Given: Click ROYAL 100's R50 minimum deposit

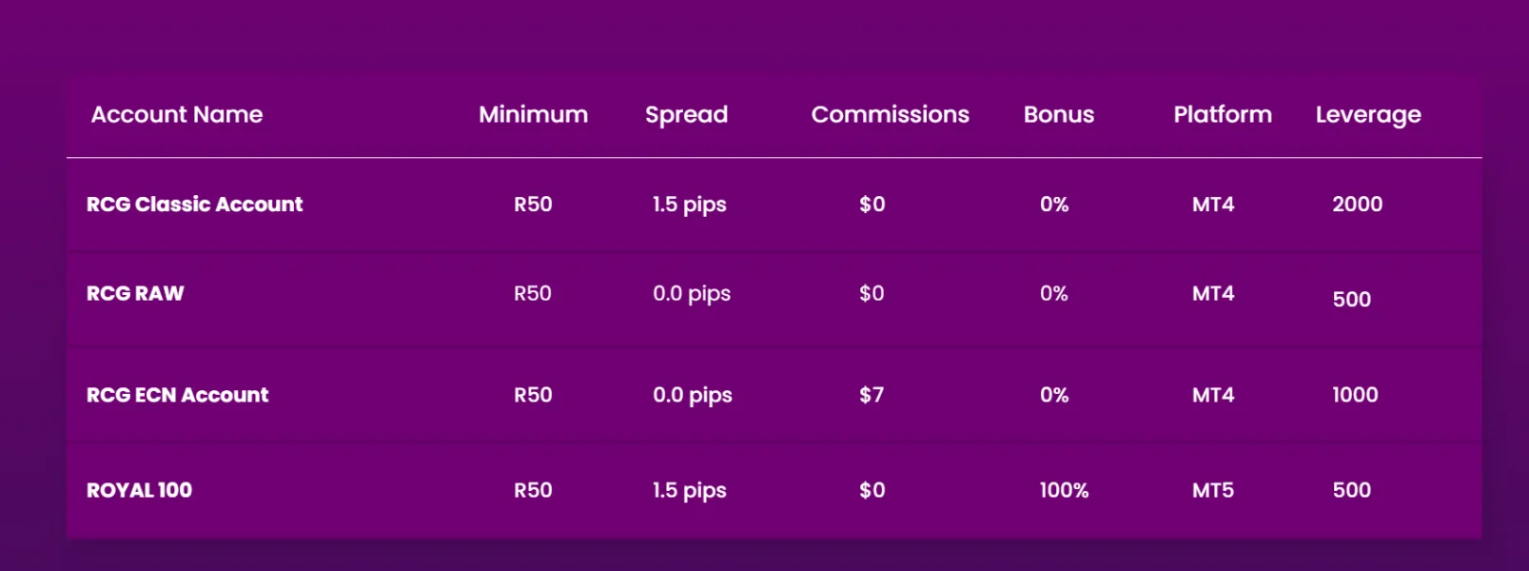Looking at the screenshot, I should (533, 490).
